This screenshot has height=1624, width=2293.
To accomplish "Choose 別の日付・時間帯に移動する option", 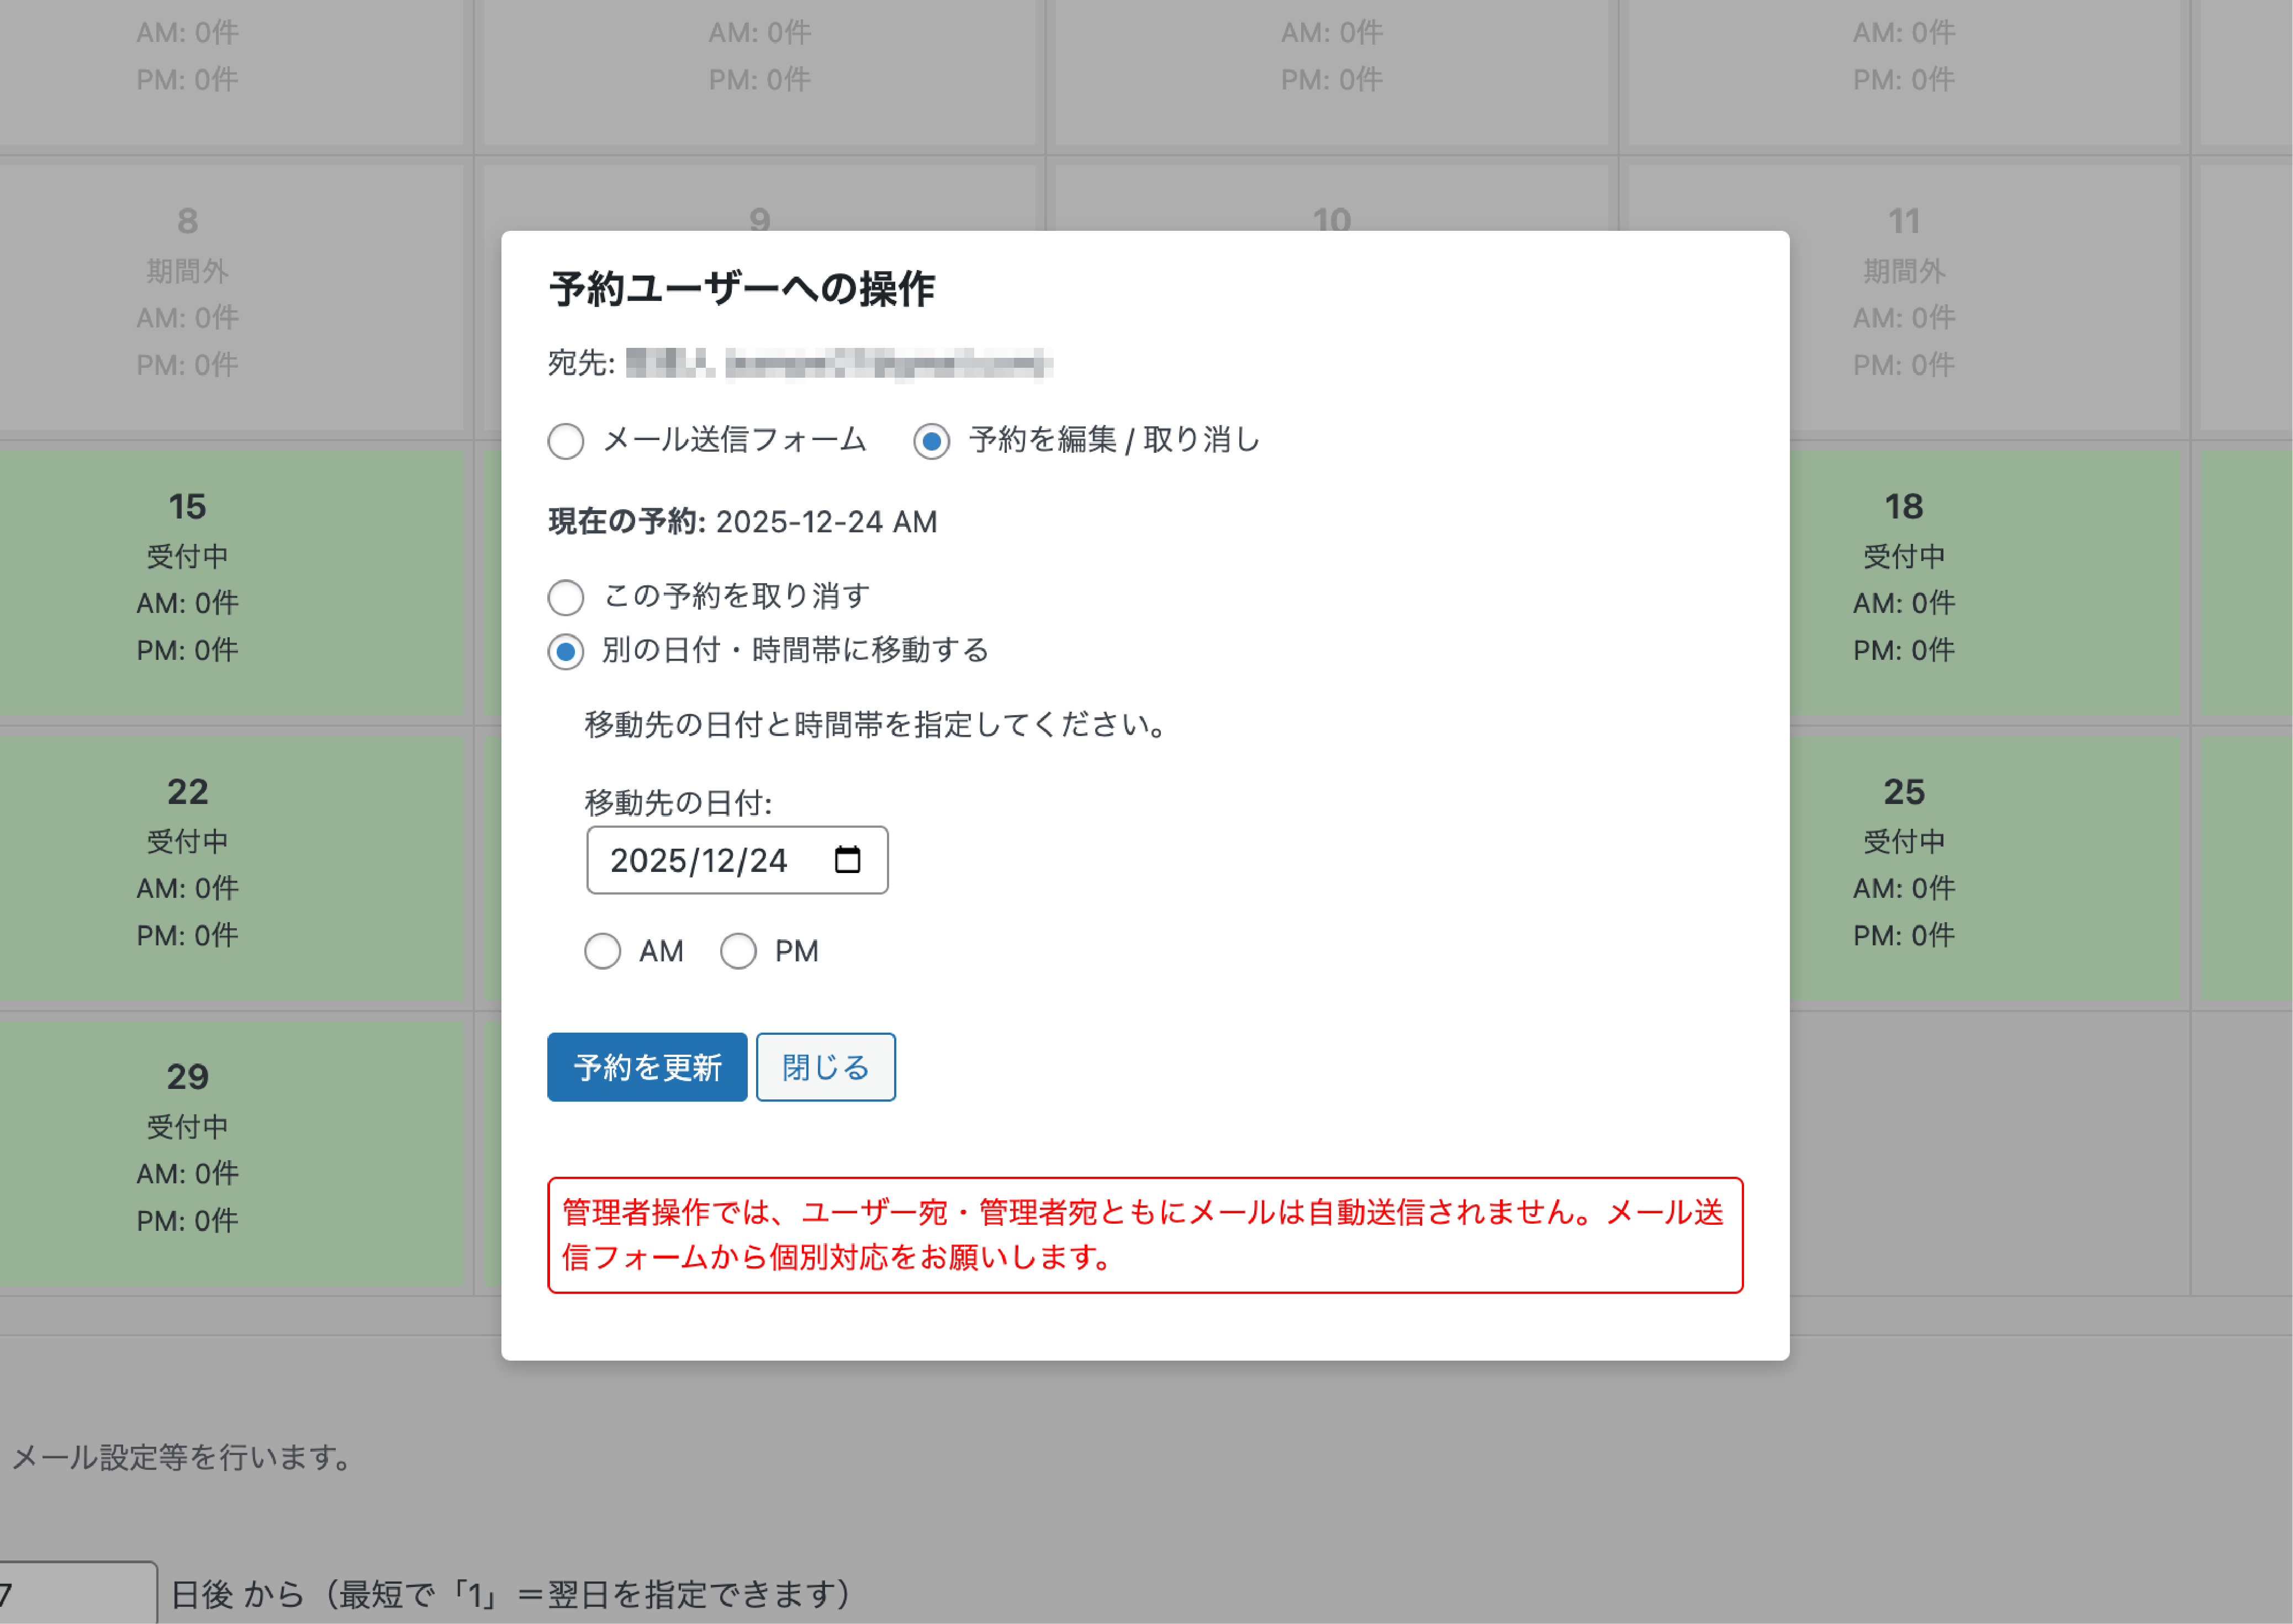I will pyautogui.click(x=566, y=652).
